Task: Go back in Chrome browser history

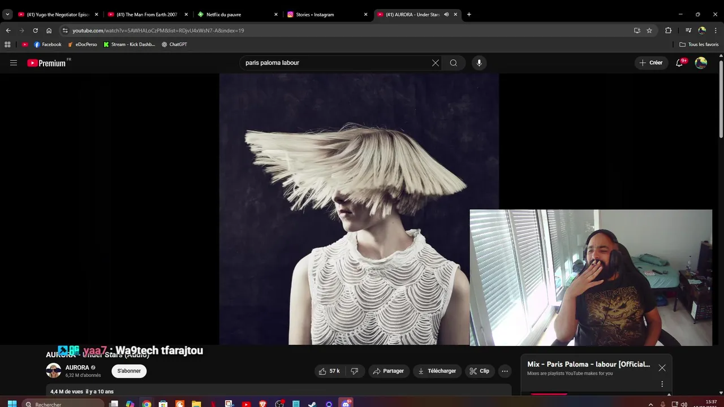Action: click(8, 31)
